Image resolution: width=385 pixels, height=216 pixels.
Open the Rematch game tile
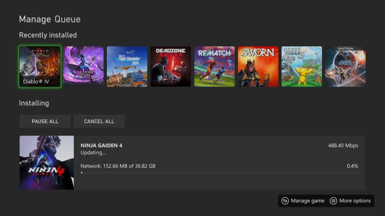point(214,66)
